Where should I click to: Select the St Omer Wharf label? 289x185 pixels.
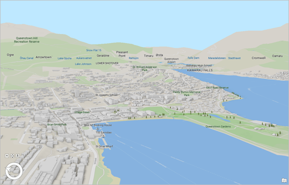click(x=104, y=146)
